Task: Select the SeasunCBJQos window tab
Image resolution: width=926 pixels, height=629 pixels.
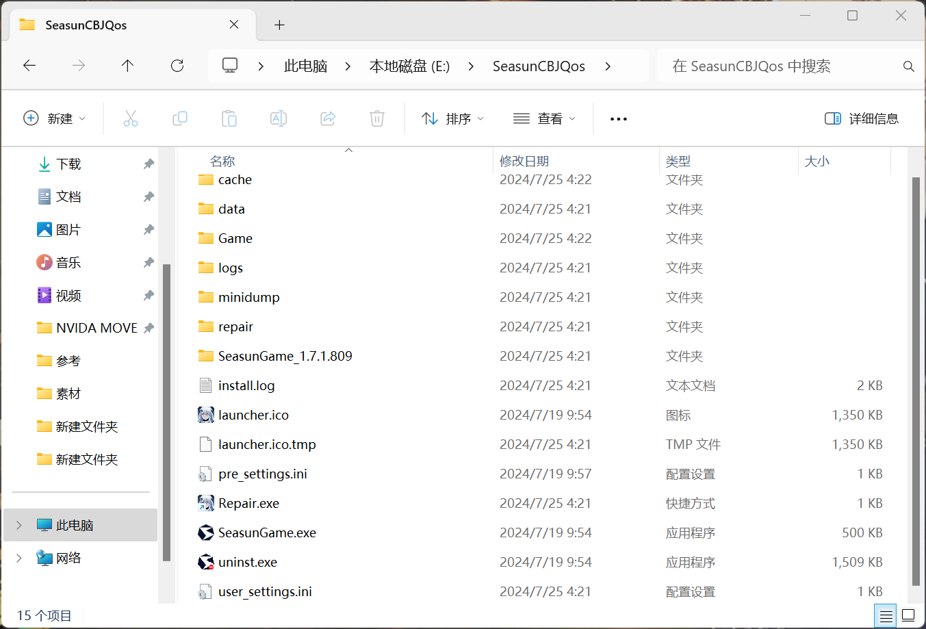Action: [133, 25]
